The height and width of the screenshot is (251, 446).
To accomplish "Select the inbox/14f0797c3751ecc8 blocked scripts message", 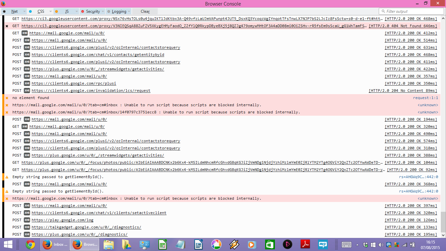I will 156,112.
